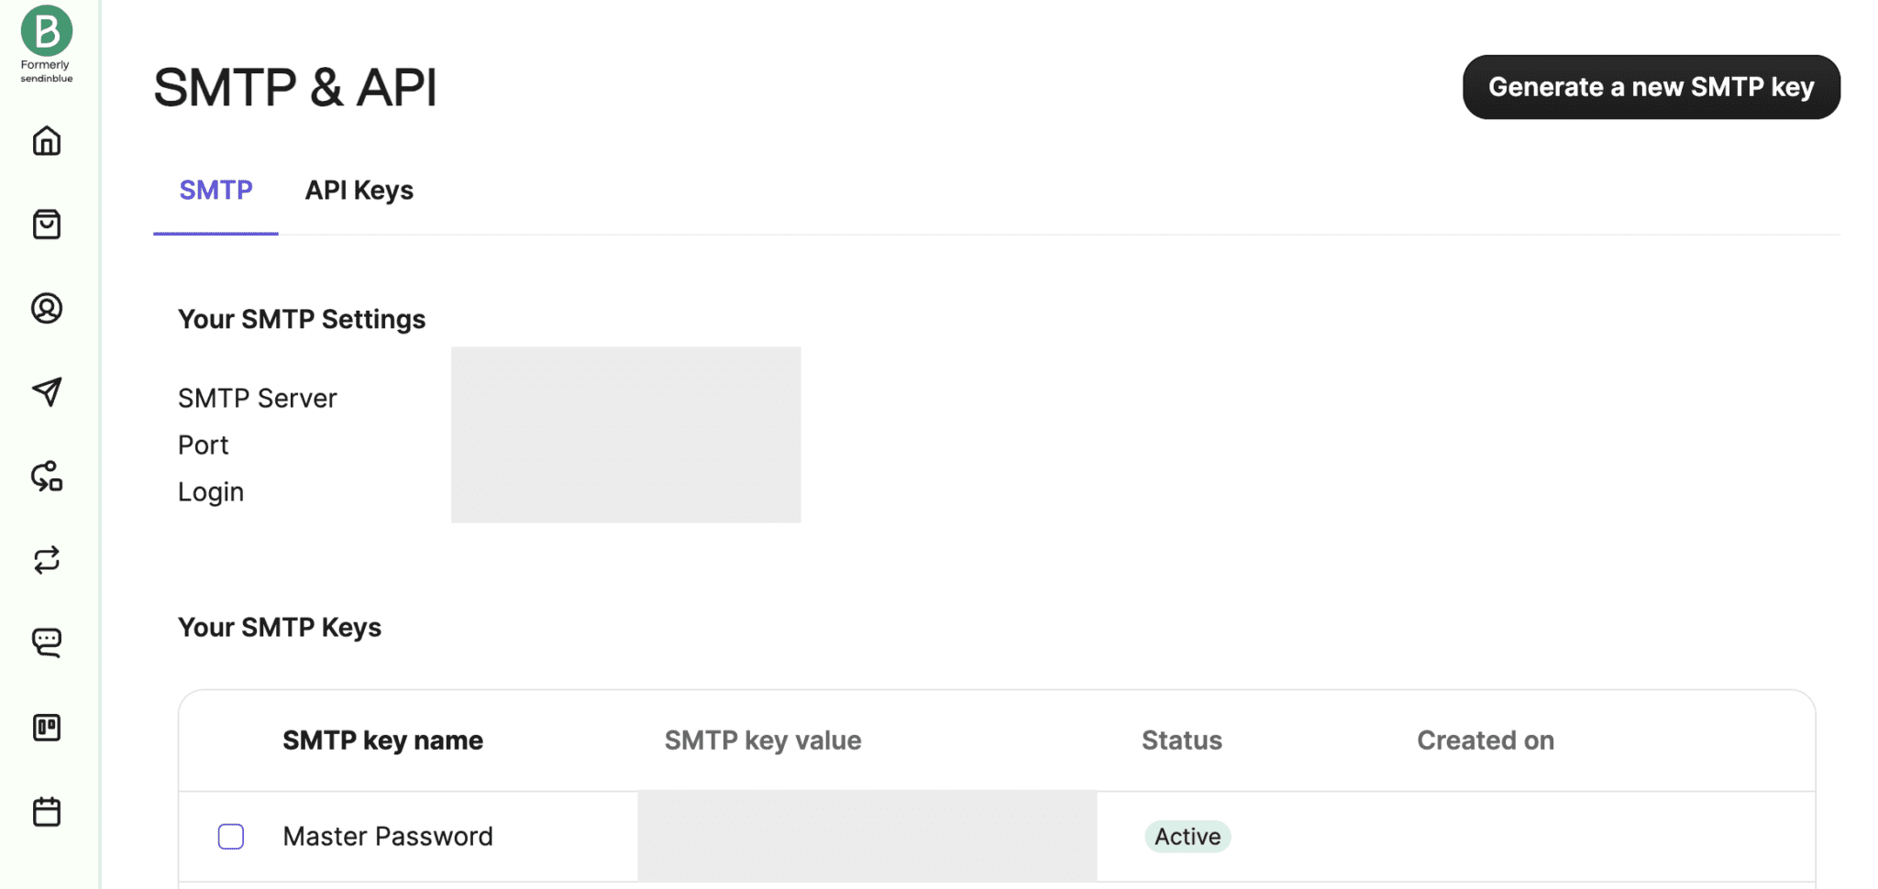
Task: Sort by the Created on column header
Action: (1485, 740)
